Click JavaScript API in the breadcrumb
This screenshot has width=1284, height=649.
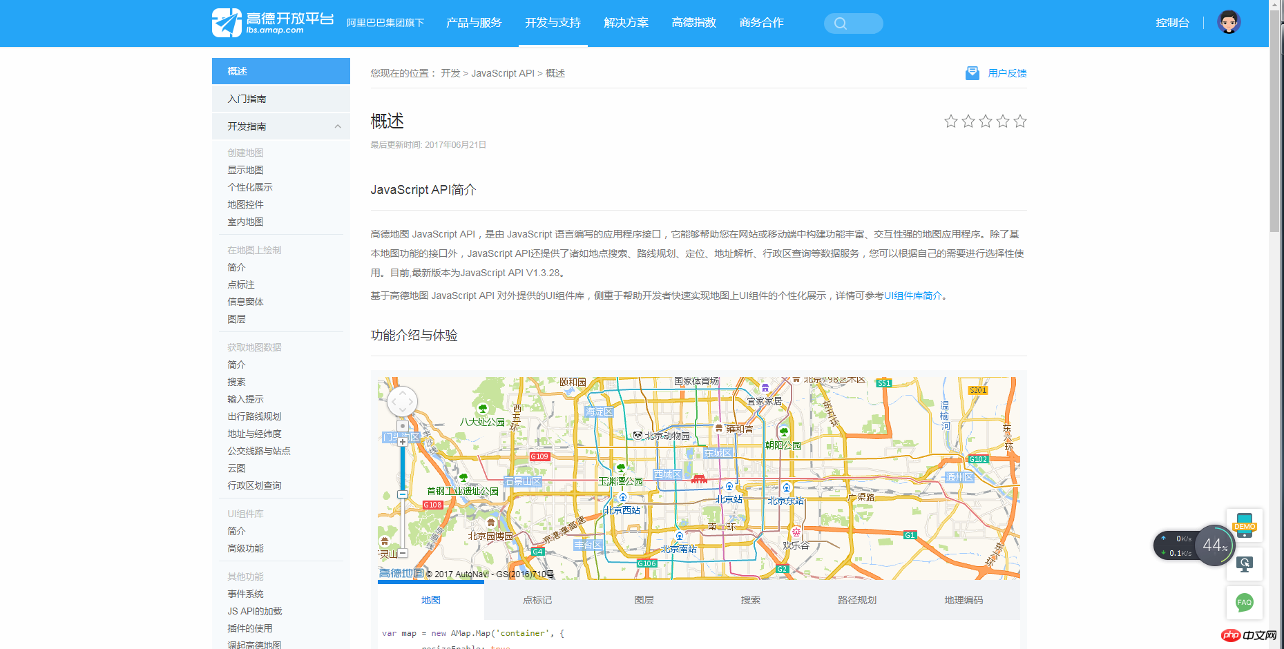[503, 73]
